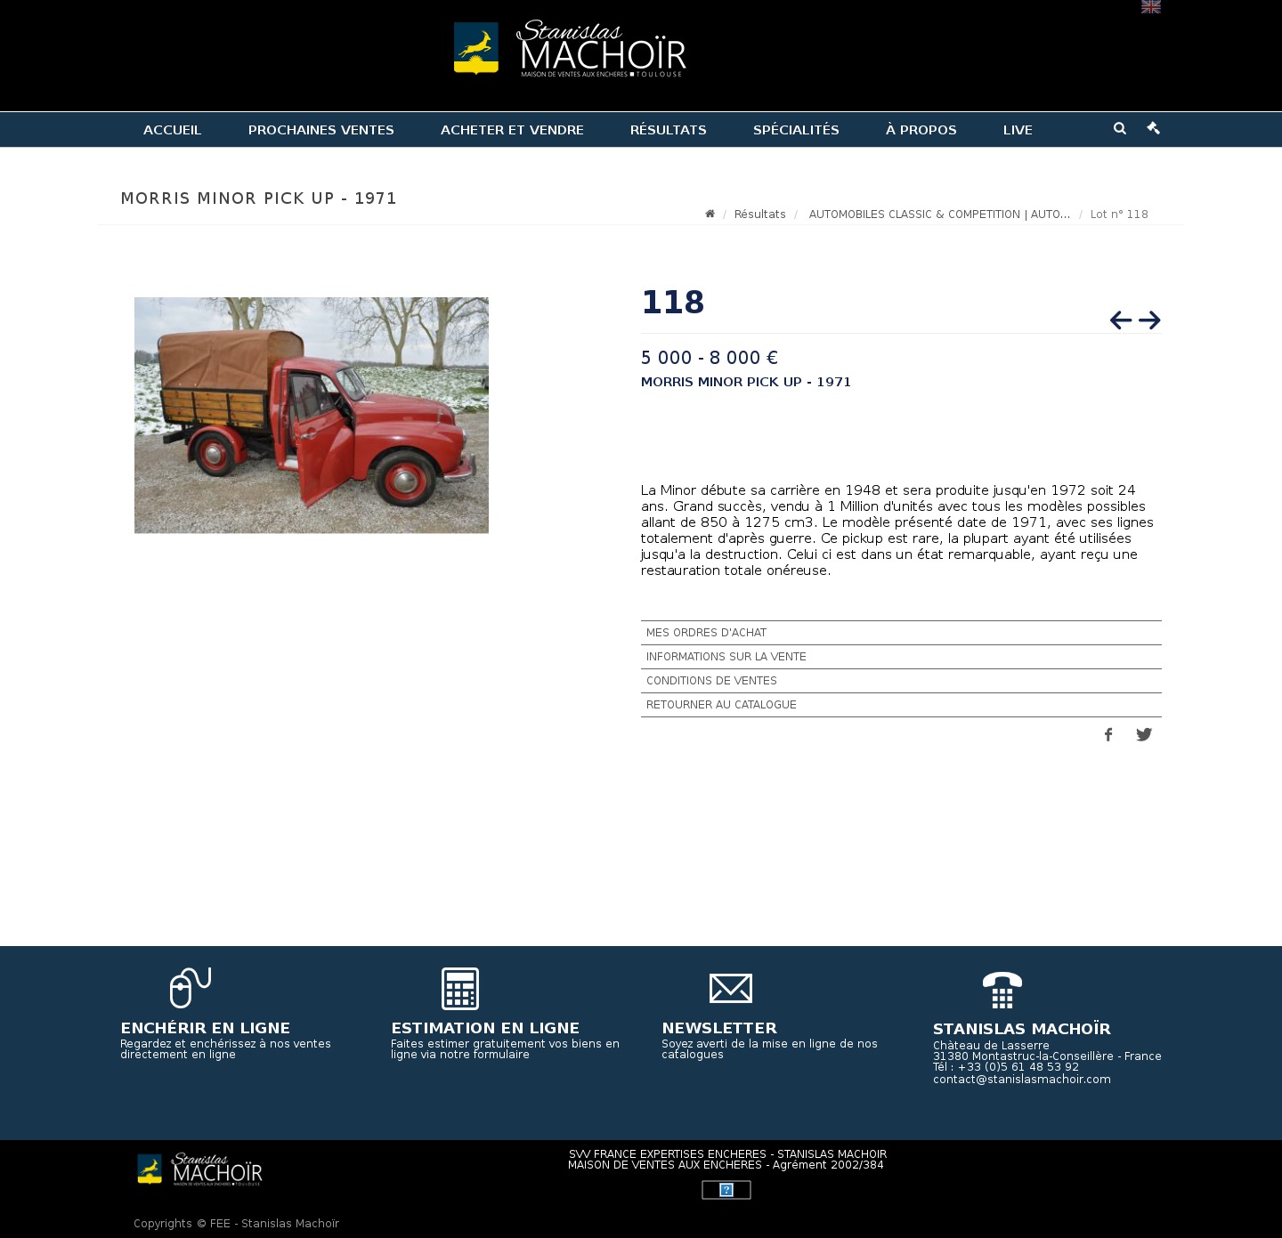Click the Stanislas Machoïr logo in the header

570,48
